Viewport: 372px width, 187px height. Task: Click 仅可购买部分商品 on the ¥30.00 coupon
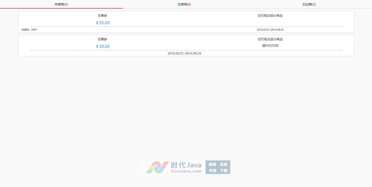(270, 39)
